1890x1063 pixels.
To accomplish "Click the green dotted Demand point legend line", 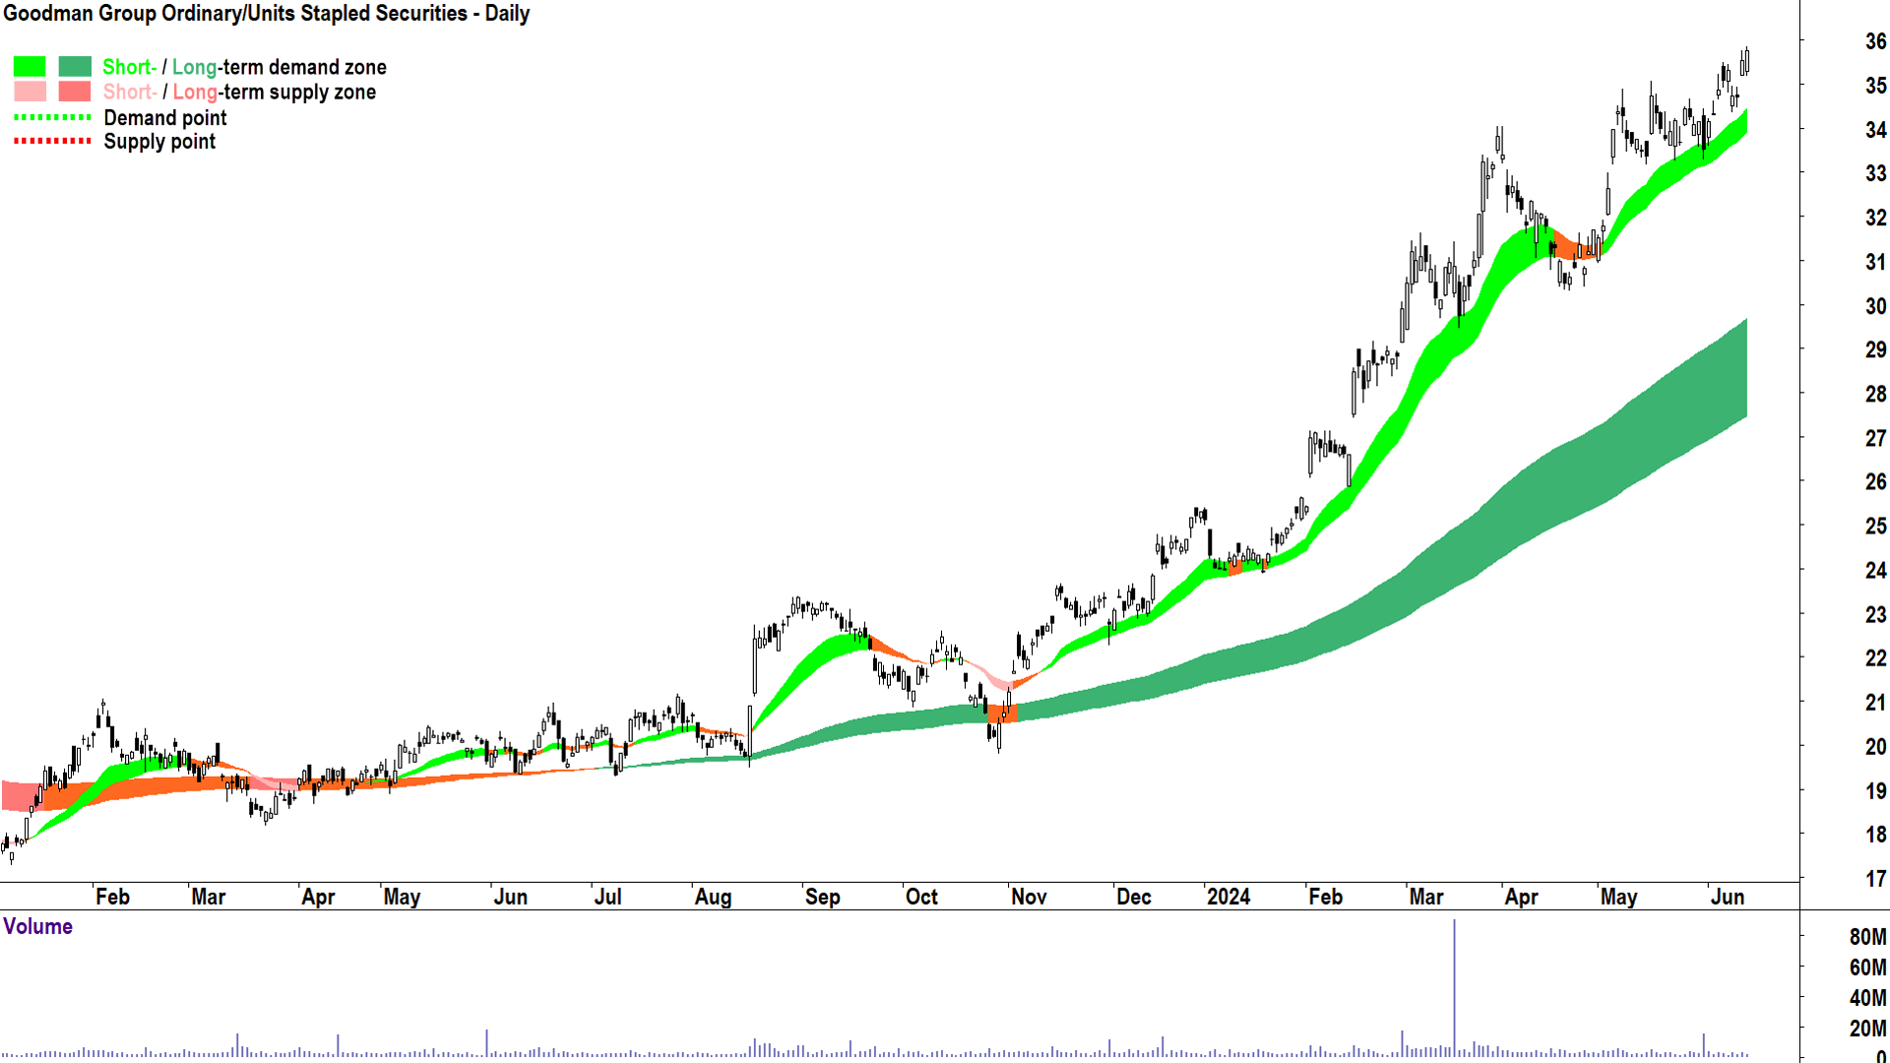I will click(52, 117).
